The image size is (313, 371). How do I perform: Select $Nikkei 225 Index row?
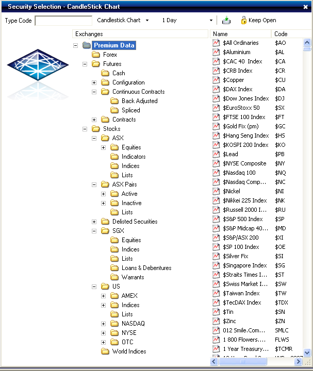(x=245, y=200)
